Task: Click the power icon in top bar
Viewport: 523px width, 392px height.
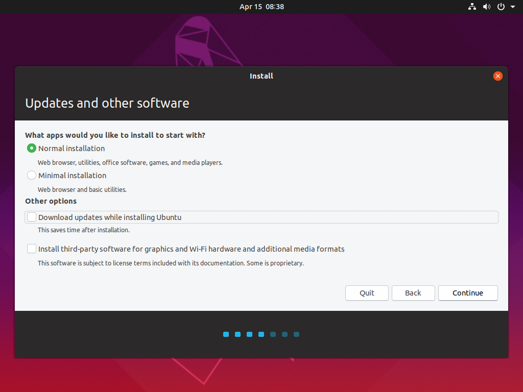Action: 501,7
